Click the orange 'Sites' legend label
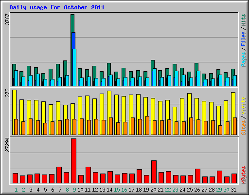The image size is (249, 195). click(x=244, y=128)
